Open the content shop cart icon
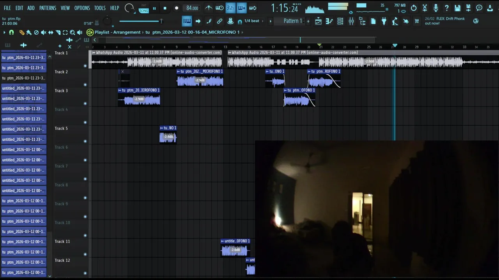 [x=417, y=21]
